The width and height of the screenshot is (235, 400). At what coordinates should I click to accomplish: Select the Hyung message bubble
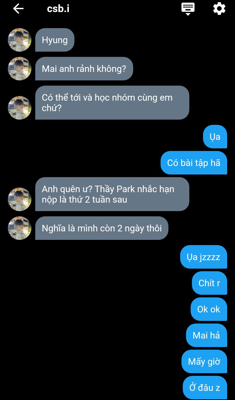[x=55, y=40]
